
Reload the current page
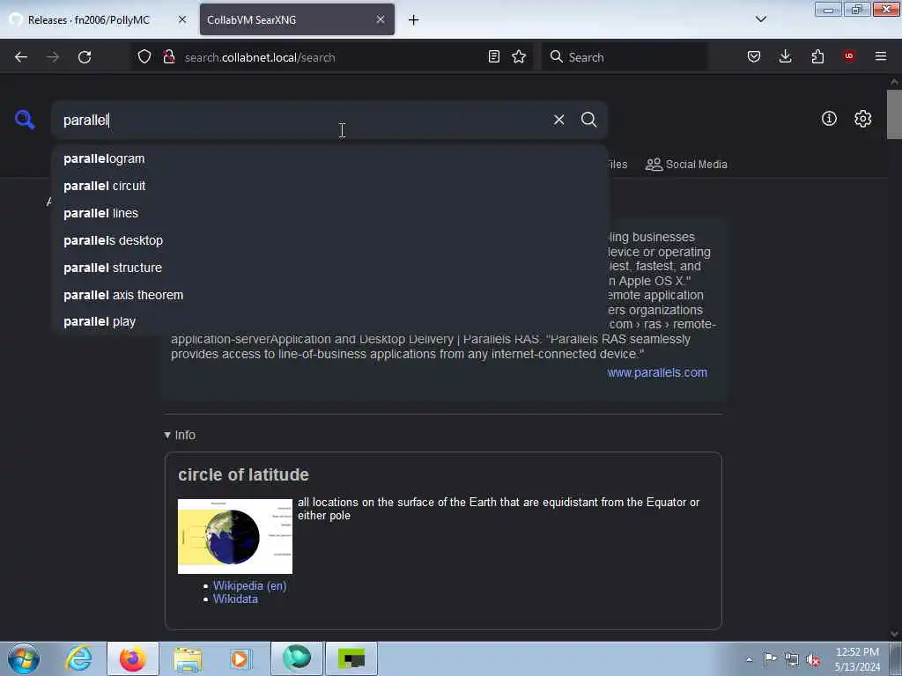[85, 57]
